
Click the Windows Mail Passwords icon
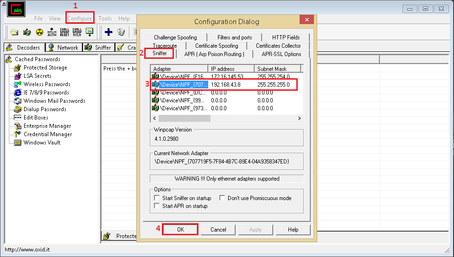[18, 101]
